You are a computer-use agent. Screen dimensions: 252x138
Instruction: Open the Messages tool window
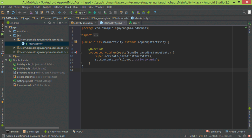[x=31, y=131]
